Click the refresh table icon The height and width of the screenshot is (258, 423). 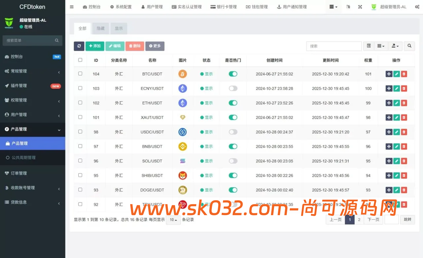79,46
